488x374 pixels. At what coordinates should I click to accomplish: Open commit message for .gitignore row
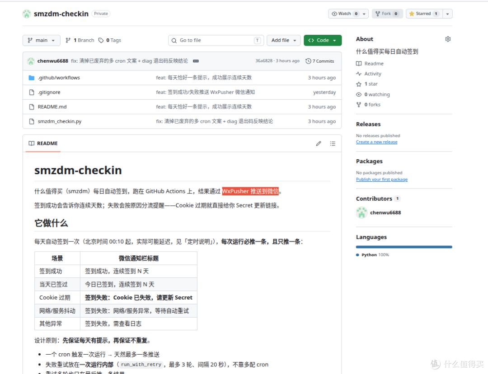click(206, 92)
